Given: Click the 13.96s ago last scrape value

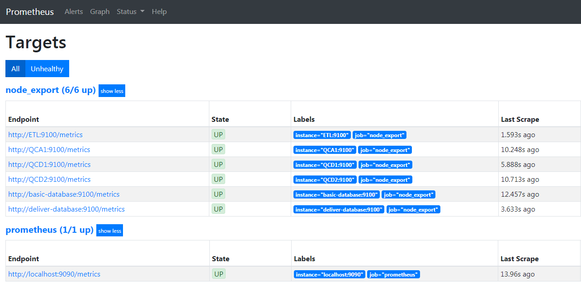Looking at the screenshot, I should coord(518,274).
